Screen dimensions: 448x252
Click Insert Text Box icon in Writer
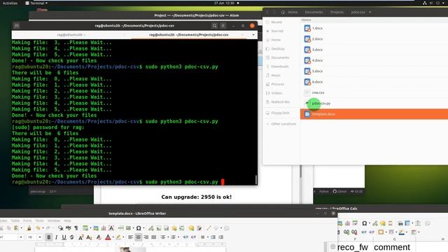coord(111,228)
